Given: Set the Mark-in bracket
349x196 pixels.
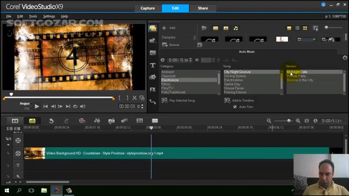Looking at the screenshot, I should pos(120,98).
